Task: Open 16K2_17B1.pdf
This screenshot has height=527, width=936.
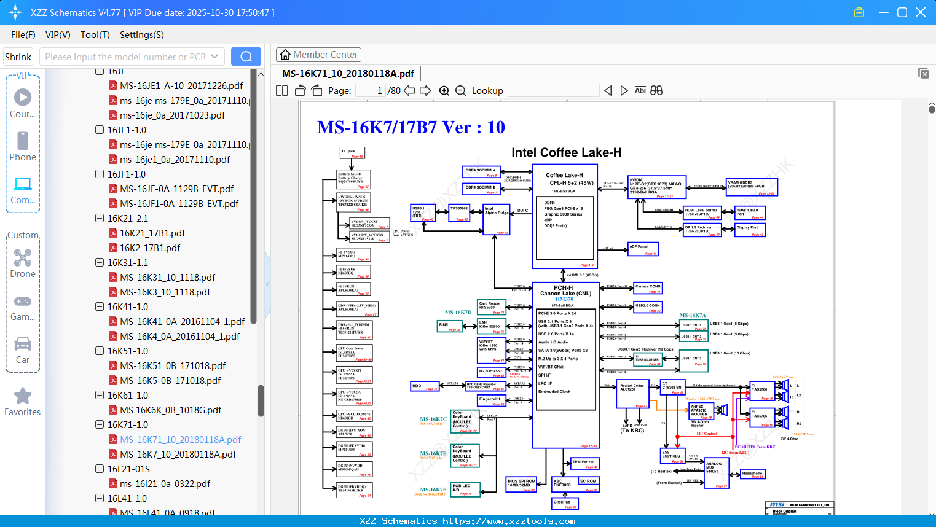Action: click(x=150, y=248)
